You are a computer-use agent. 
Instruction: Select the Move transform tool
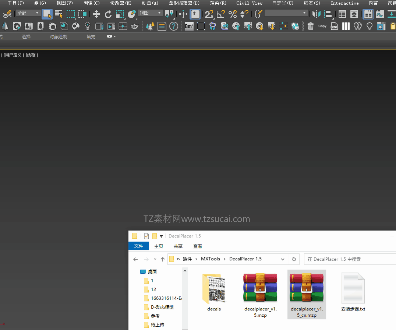[x=96, y=14]
